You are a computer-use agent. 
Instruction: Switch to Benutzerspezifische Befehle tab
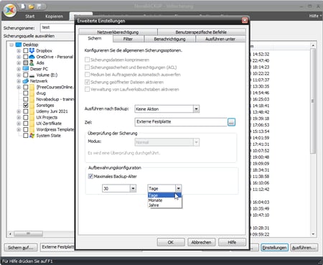(x=202, y=32)
